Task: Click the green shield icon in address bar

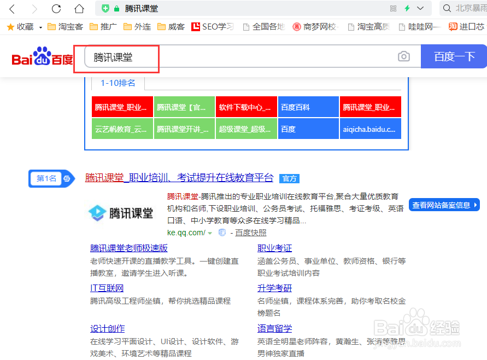Action: coord(105,8)
